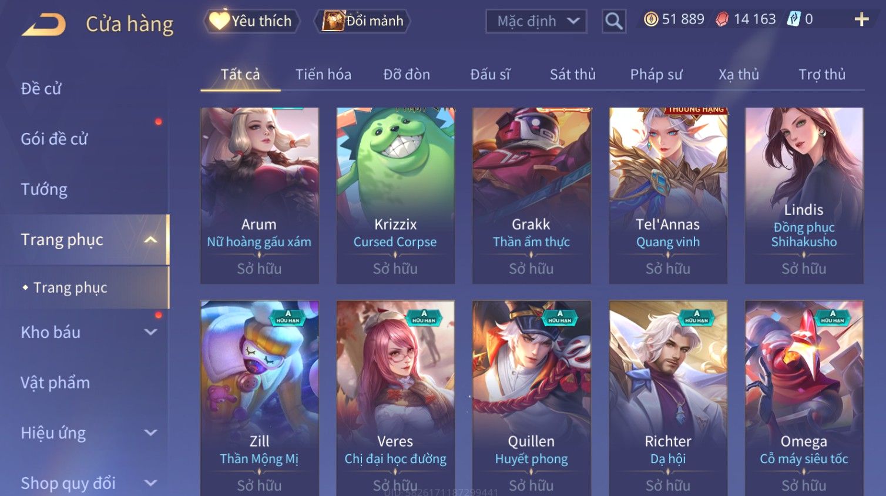Switch to the Sát thủ tab

pos(572,75)
